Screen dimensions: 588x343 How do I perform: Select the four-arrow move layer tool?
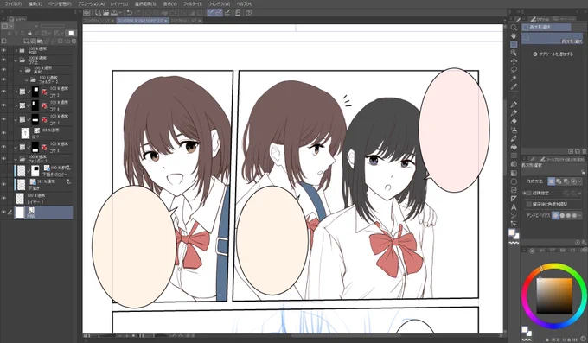(514, 61)
